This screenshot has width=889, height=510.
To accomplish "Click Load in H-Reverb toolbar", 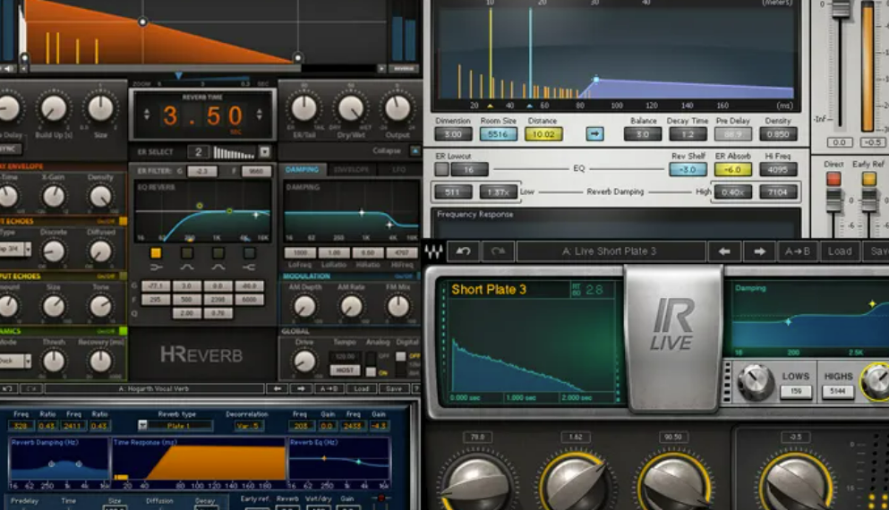I will pos(362,388).
